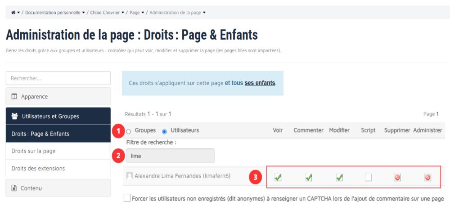Focus the Rechercher search box

pos(58,78)
